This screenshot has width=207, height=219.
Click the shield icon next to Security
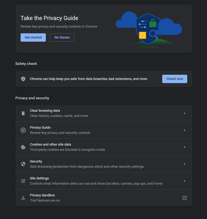[x=23, y=164]
